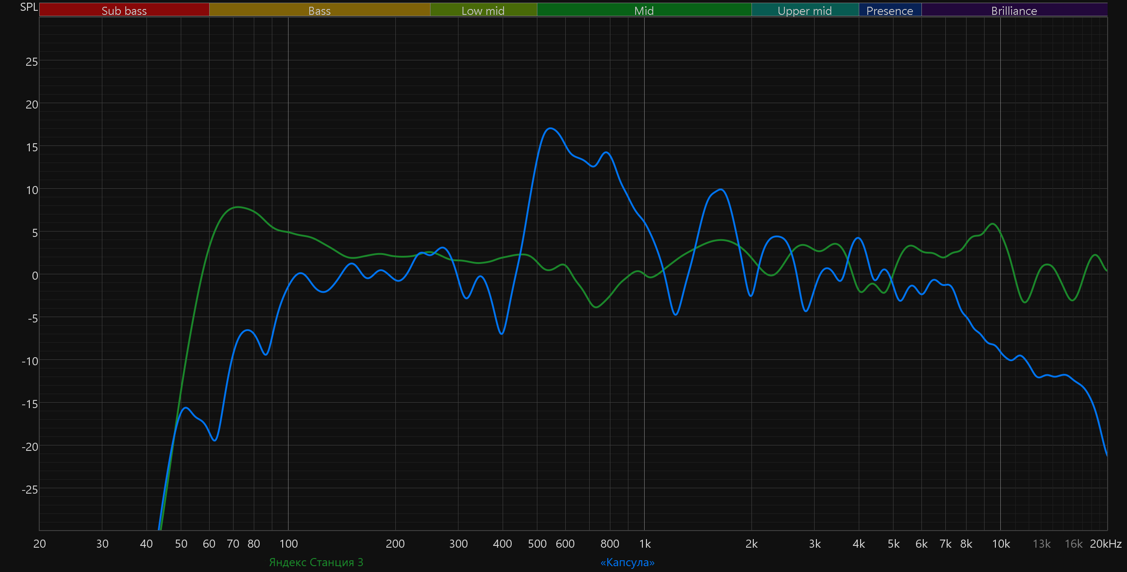Click the 20kHz axis label
The height and width of the screenshot is (572, 1127).
click(x=1105, y=544)
